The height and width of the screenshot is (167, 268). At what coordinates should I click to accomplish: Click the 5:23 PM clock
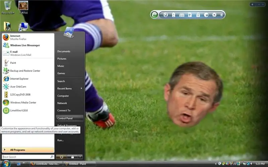point(260,164)
